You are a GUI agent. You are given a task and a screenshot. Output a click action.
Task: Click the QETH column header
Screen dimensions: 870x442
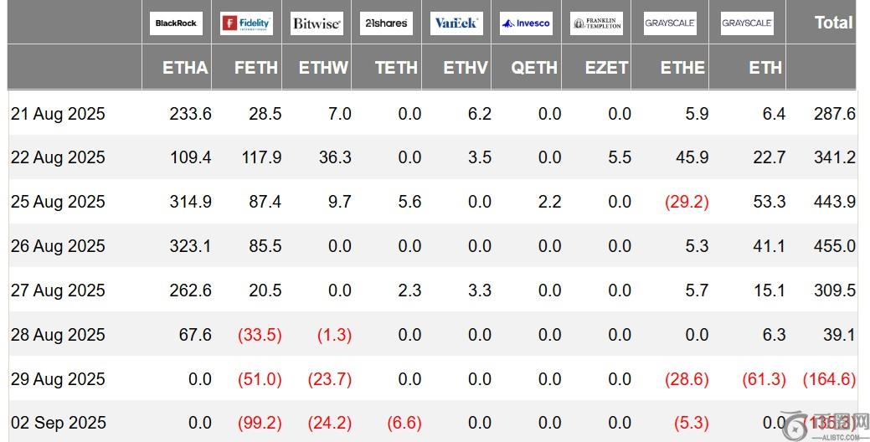pos(534,68)
